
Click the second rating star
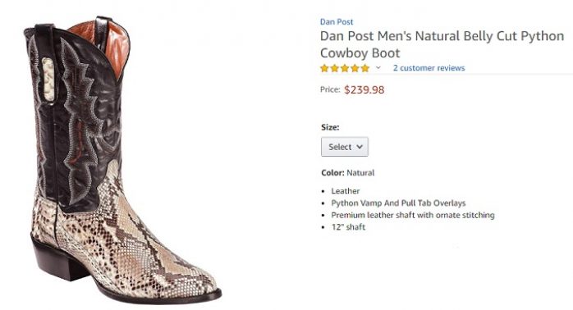tap(334, 68)
